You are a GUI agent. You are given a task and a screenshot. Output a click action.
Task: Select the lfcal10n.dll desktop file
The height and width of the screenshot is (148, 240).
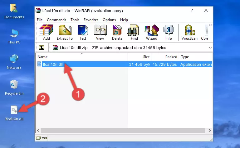[14, 113]
